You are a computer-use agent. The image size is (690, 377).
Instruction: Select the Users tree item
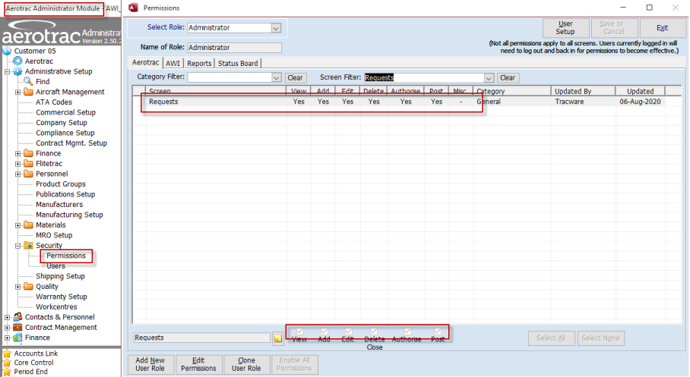pyautogui.click(x=56, y=265)
